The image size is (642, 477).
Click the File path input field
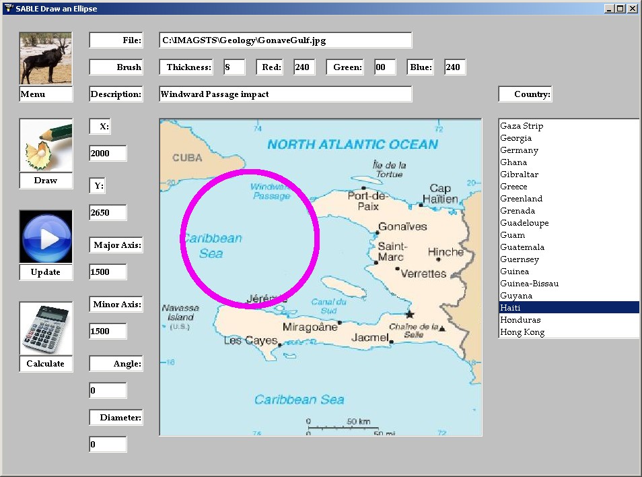point(285,40)
